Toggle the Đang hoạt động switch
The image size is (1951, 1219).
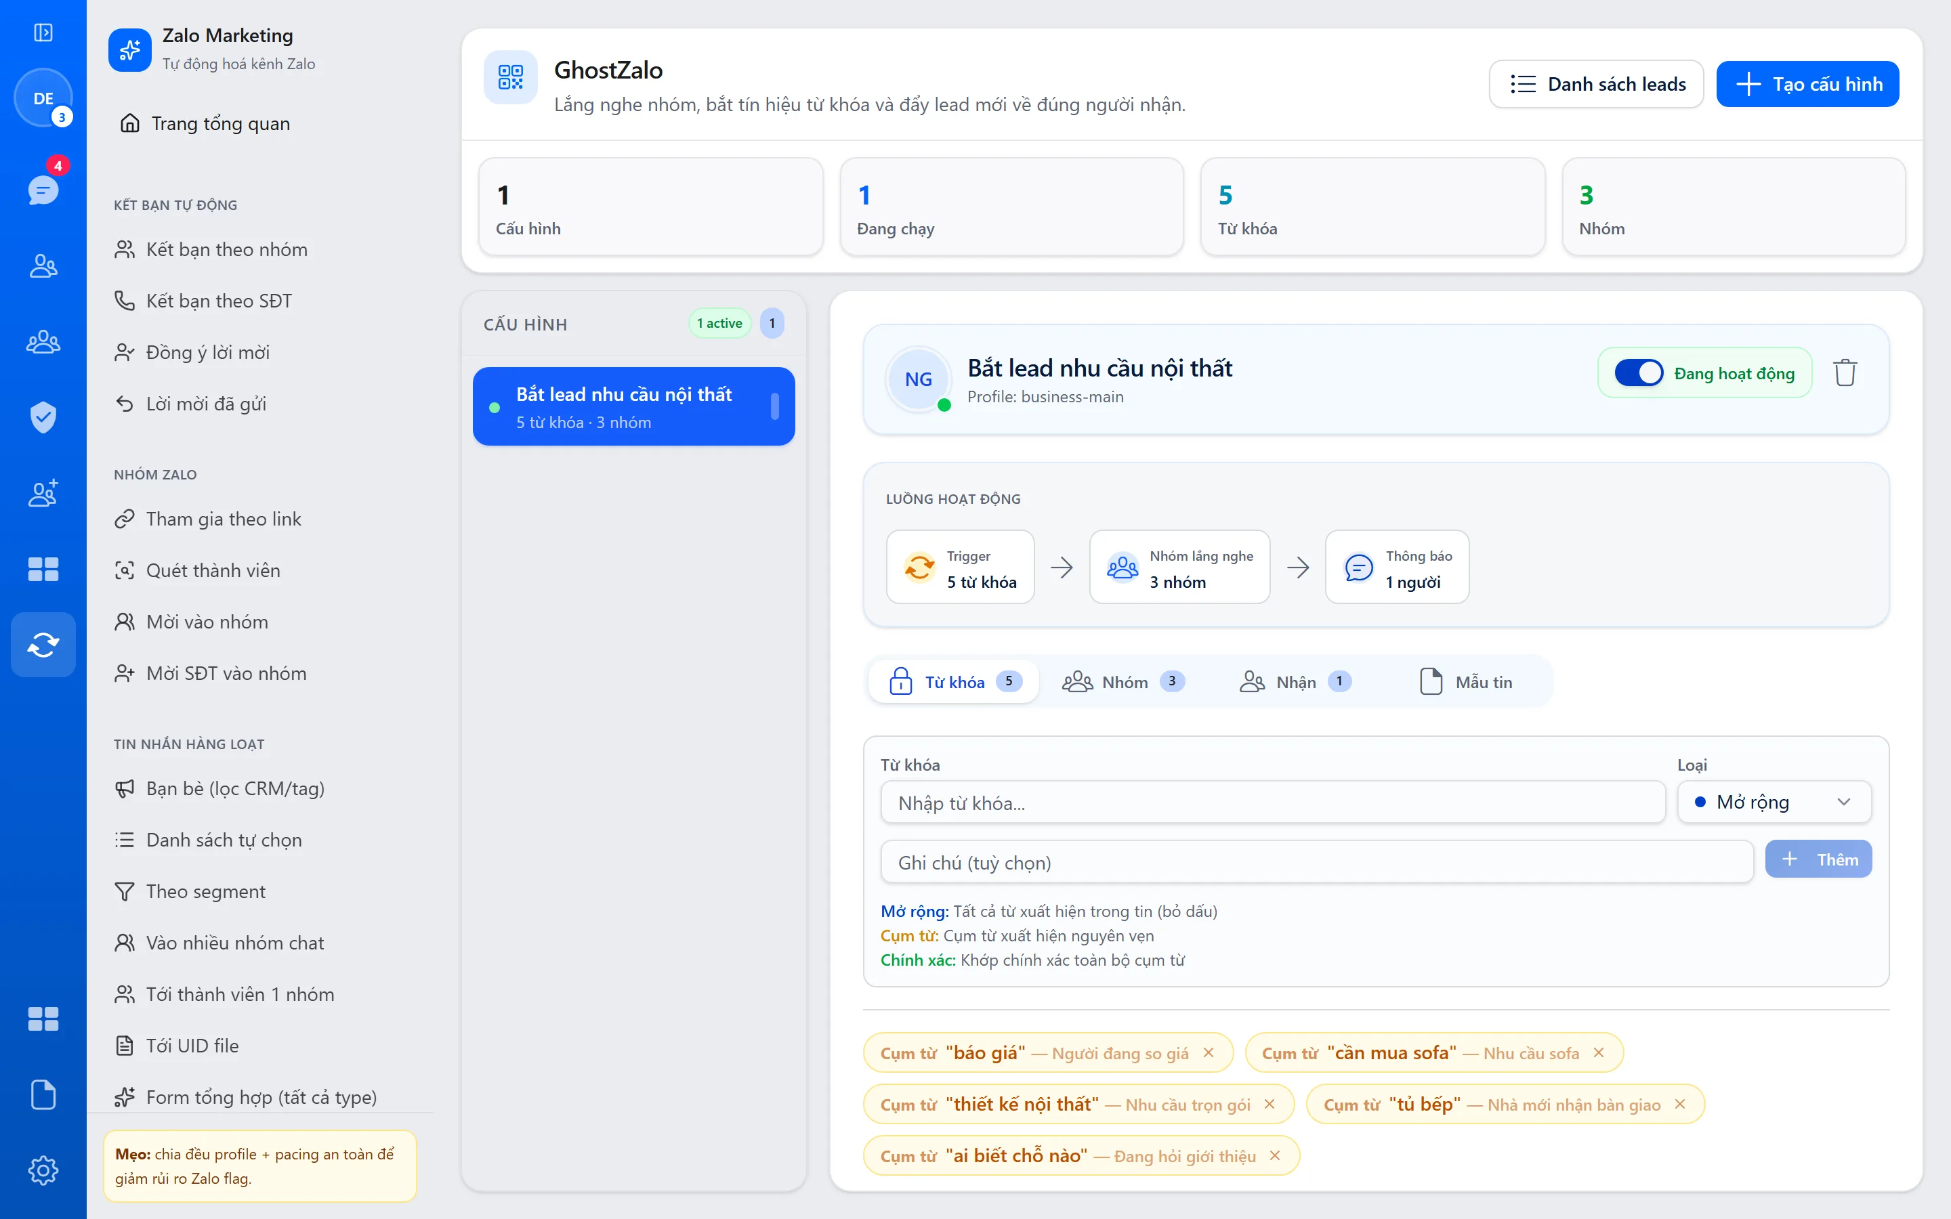[x=1638, y=372]
